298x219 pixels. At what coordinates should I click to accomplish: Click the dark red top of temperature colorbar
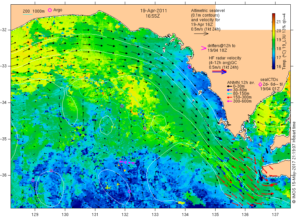(x=273, y=15)
